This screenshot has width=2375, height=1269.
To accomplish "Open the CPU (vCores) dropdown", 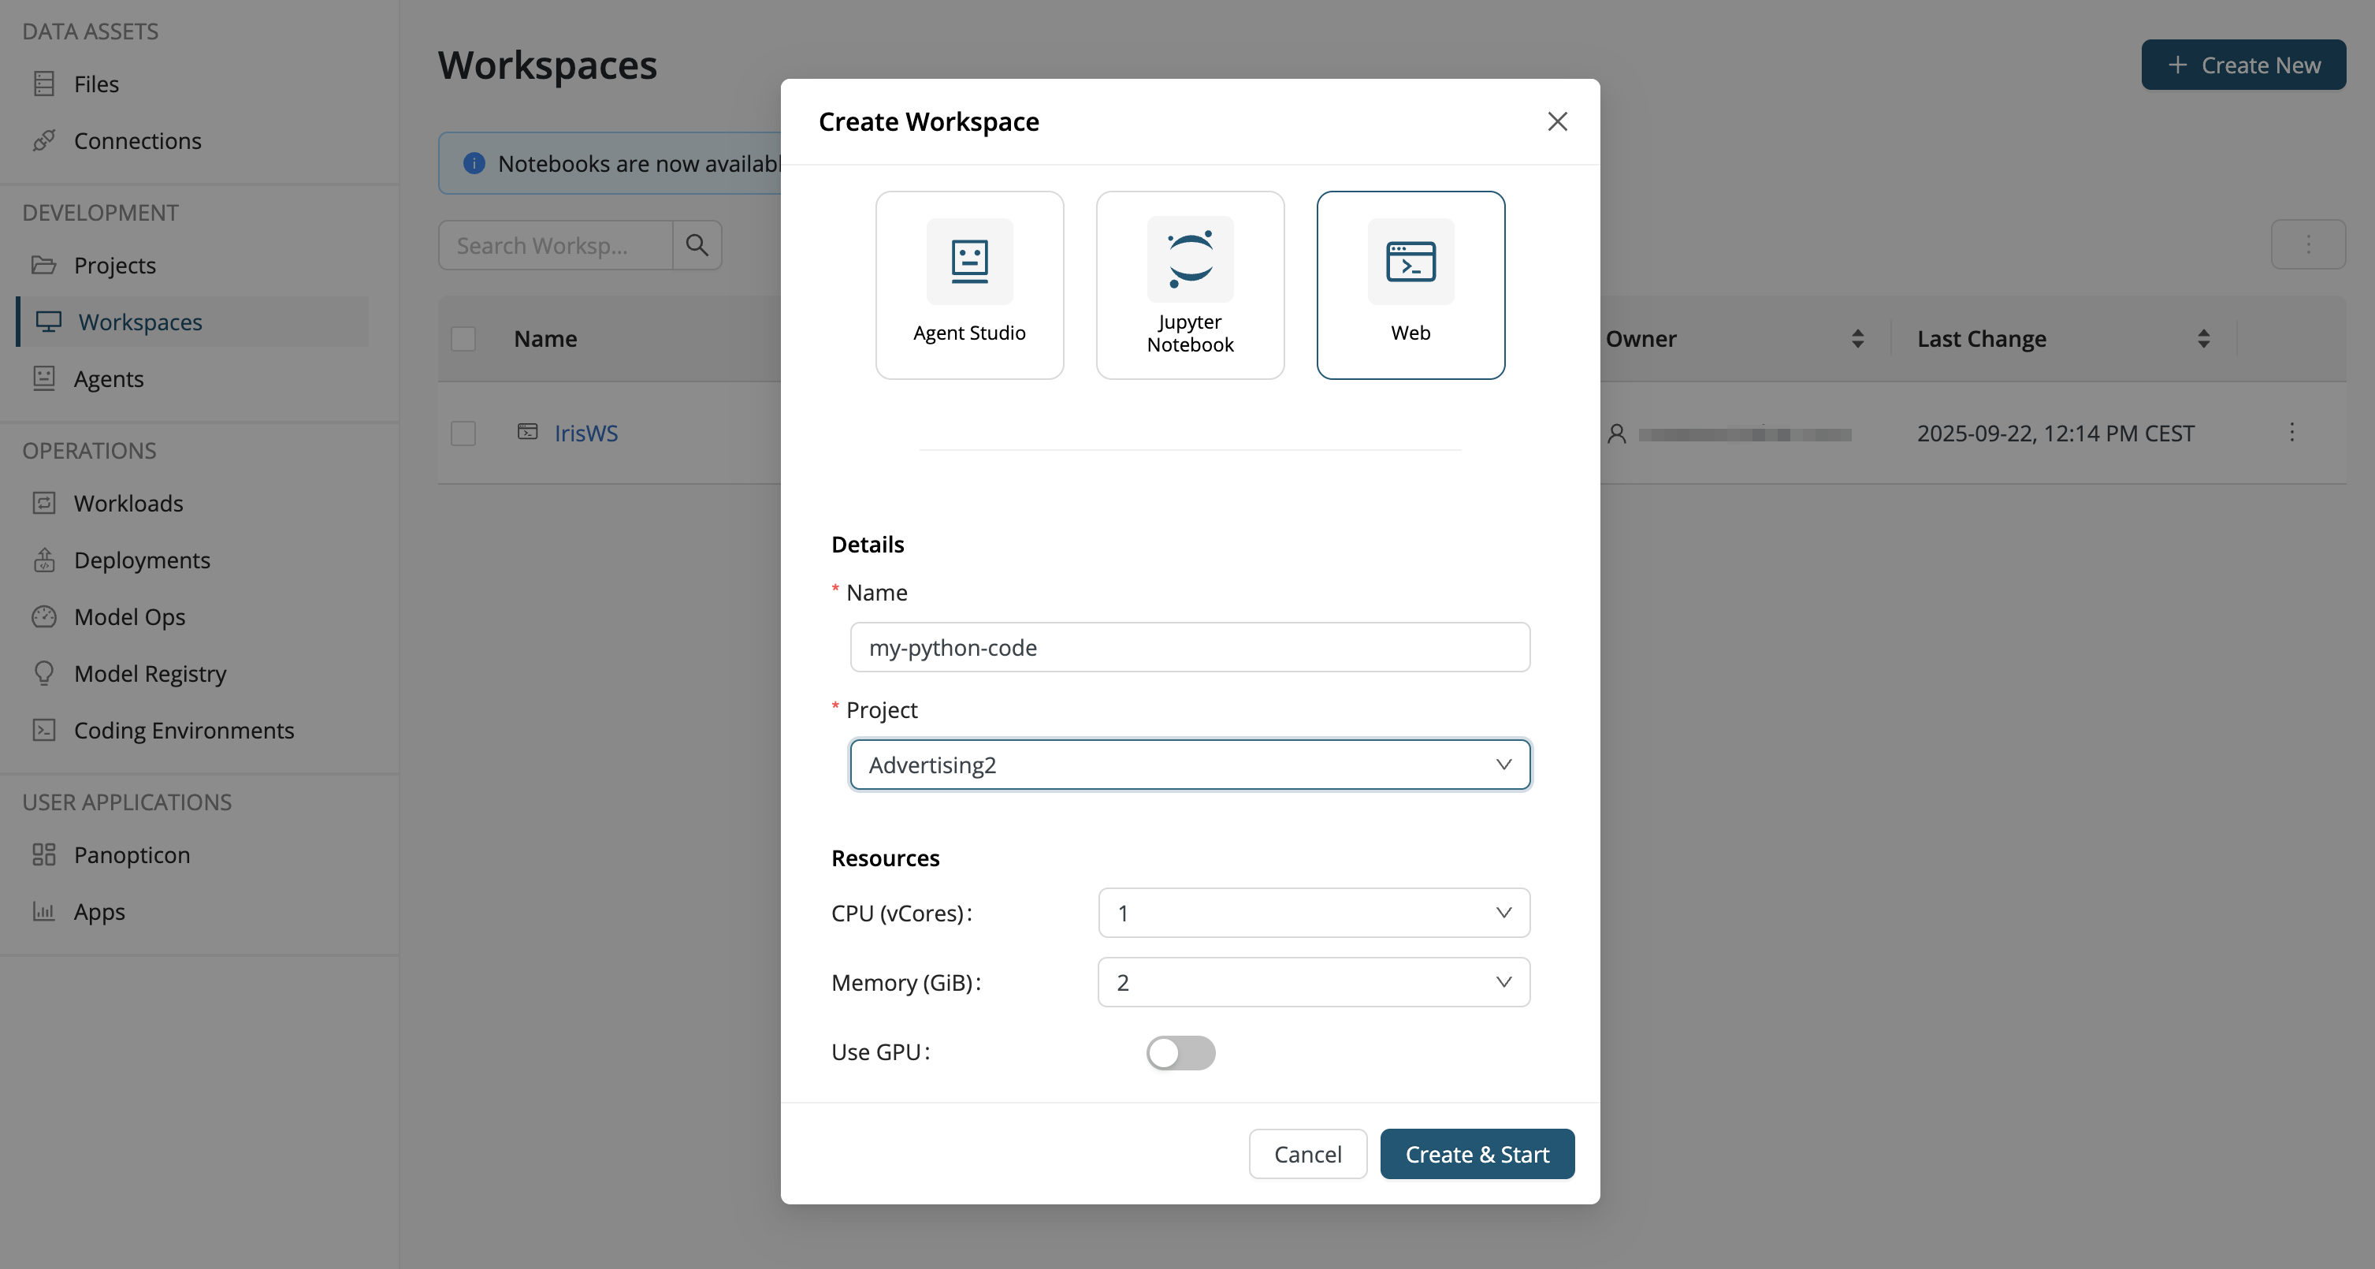I will (1313, 913).
